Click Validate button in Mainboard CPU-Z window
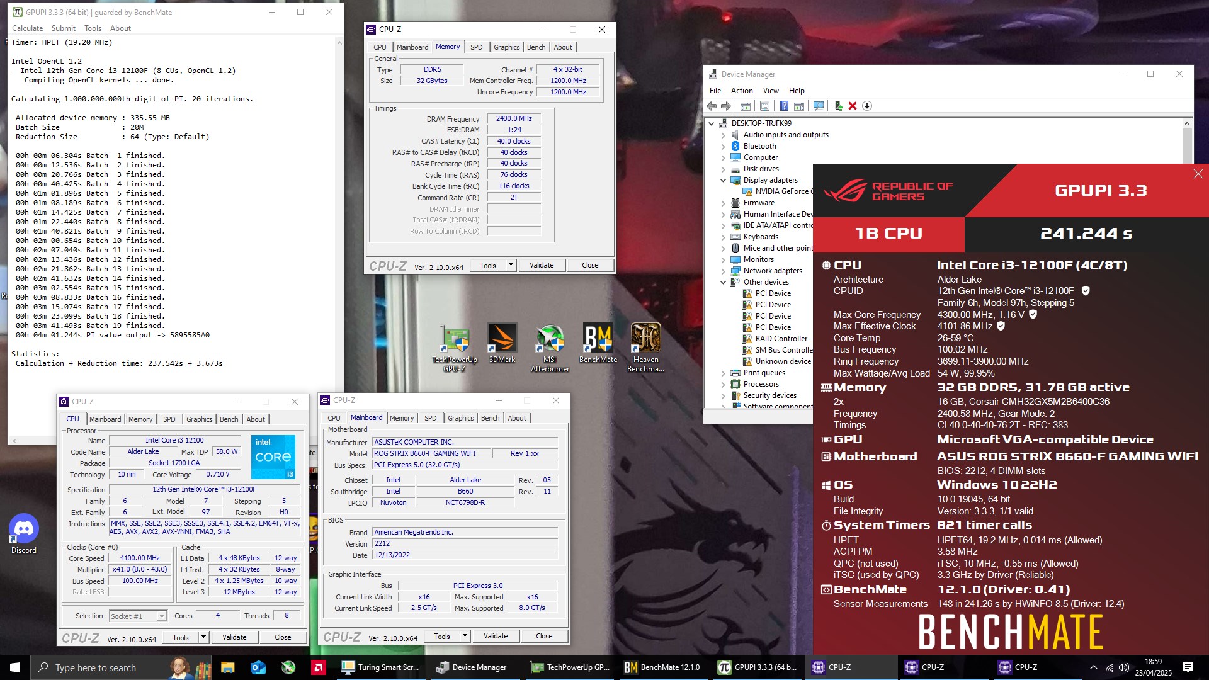This screenshot has height=680, width=1209. click(496, 636)
